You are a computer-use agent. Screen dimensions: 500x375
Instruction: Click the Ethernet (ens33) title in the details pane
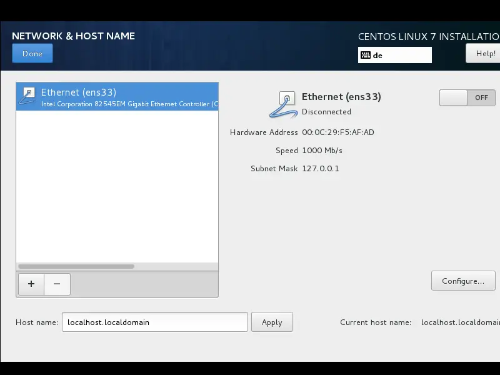[341, 97]
